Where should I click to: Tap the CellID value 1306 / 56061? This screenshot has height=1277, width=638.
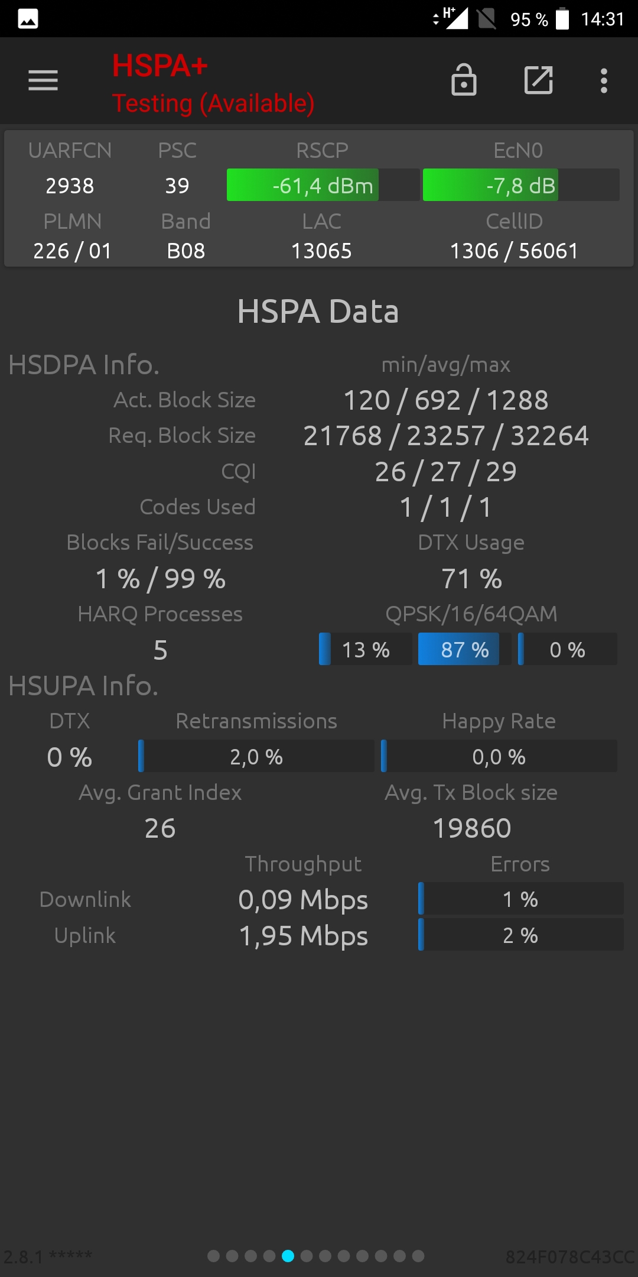514,251
